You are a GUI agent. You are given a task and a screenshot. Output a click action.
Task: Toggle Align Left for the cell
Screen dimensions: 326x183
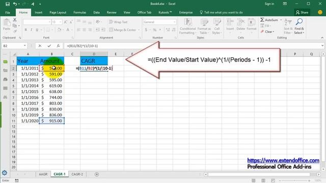coord(78,30)
